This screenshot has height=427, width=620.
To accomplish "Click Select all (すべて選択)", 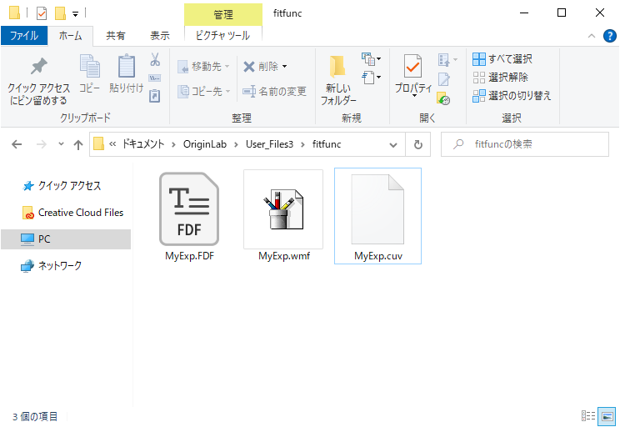I will click(x=502, y=59).
